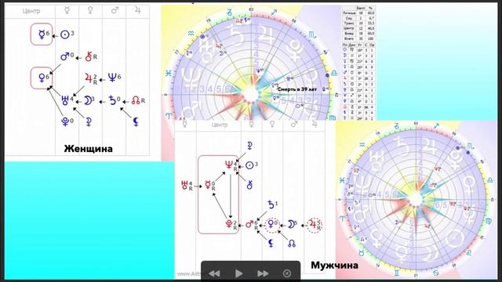The width and height of the screenshot is (502, 282).
Task: Click the 'Женщина' label
Action: pyautogui.click(x=89, y=149)
